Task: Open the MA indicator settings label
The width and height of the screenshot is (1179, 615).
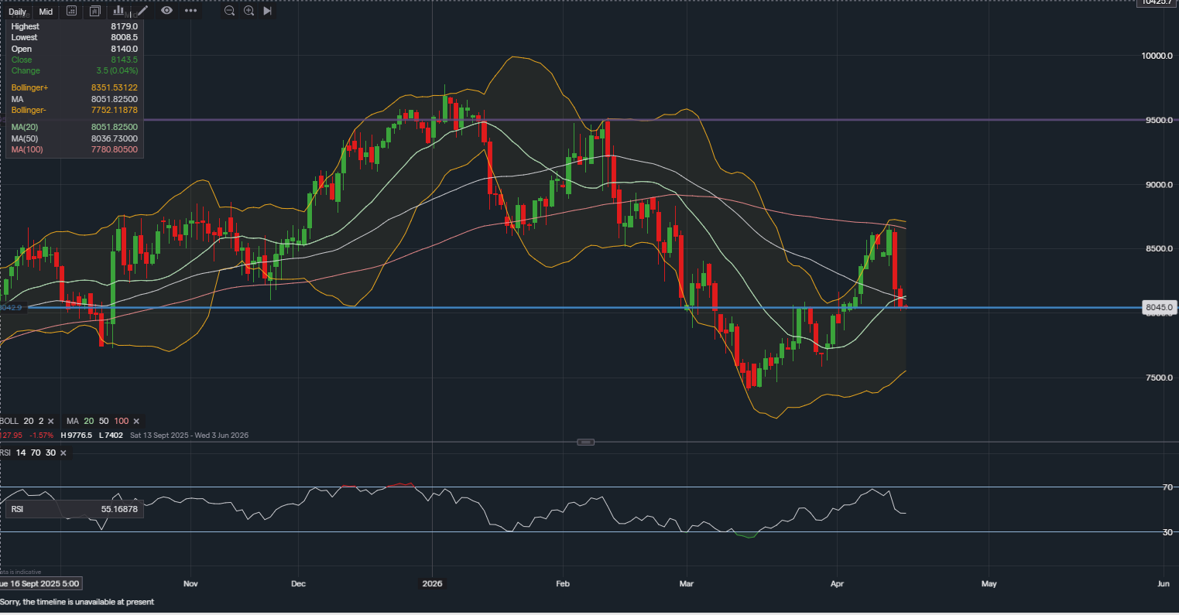Action: 72,421
